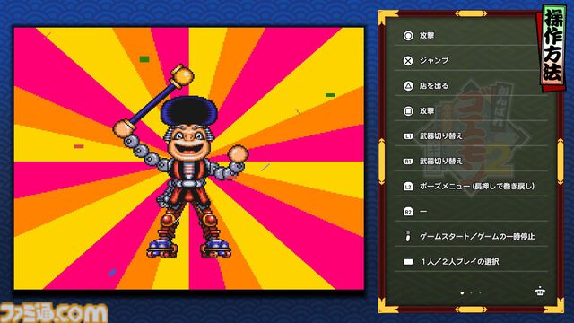Viewport: 574px width, 323px height.
Task: Click the R2 button icon
Action: (x=408, y=212)
